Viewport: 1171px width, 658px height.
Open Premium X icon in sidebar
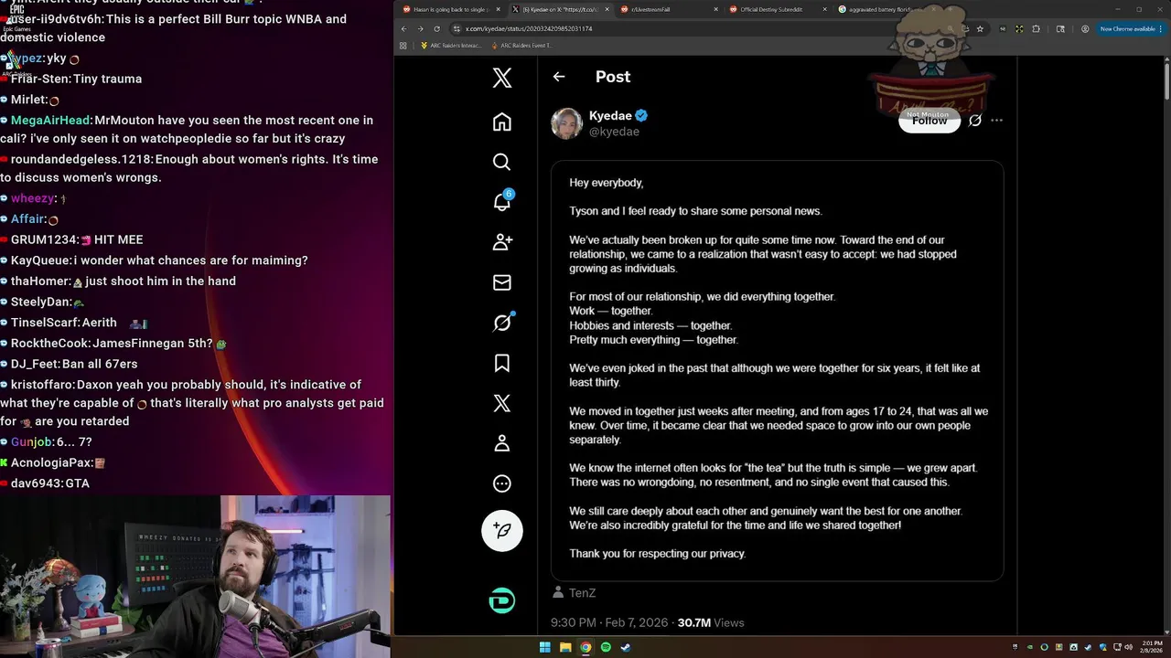click(x=502, y=403)
